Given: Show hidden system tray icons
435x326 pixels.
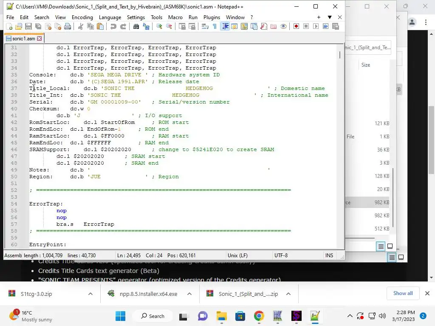Looking at the screenshot, I should click(x=350, y=316).
